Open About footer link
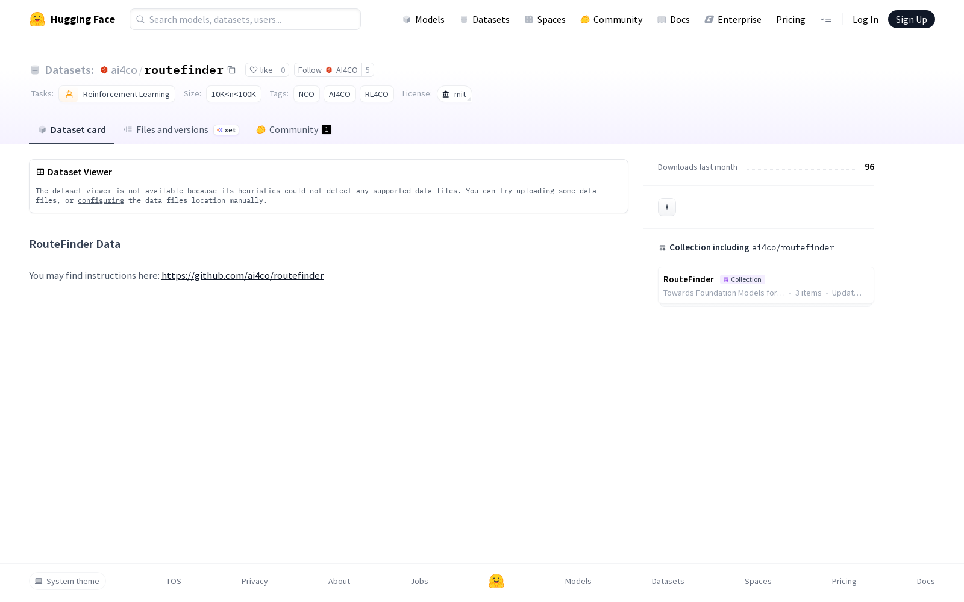 tap(339, 581)
